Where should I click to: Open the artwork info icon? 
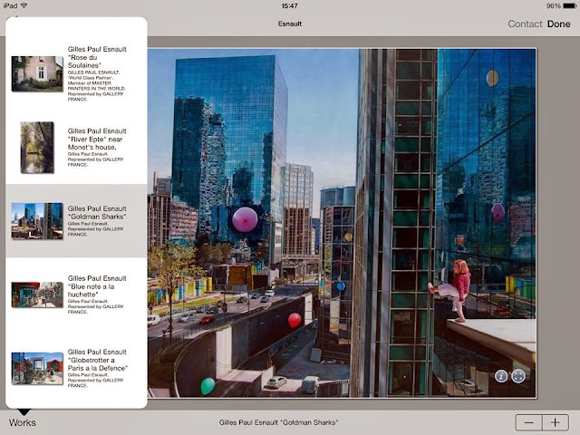501,376
